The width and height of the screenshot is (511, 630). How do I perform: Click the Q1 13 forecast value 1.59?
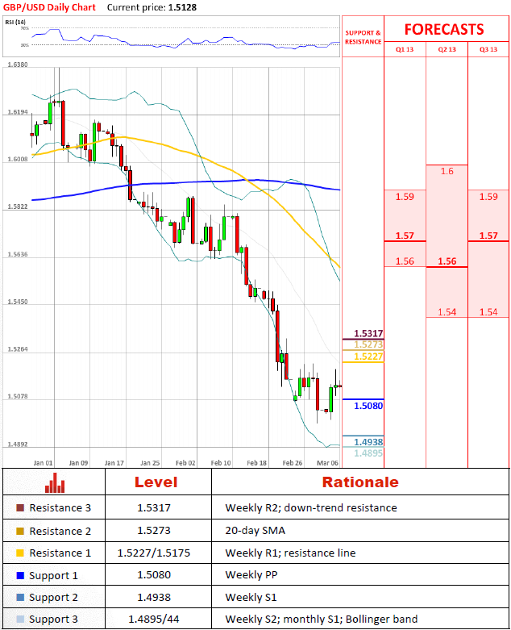tap(405, 197)
